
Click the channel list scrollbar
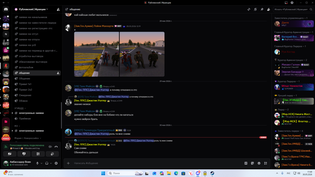[x=61, y=115]
